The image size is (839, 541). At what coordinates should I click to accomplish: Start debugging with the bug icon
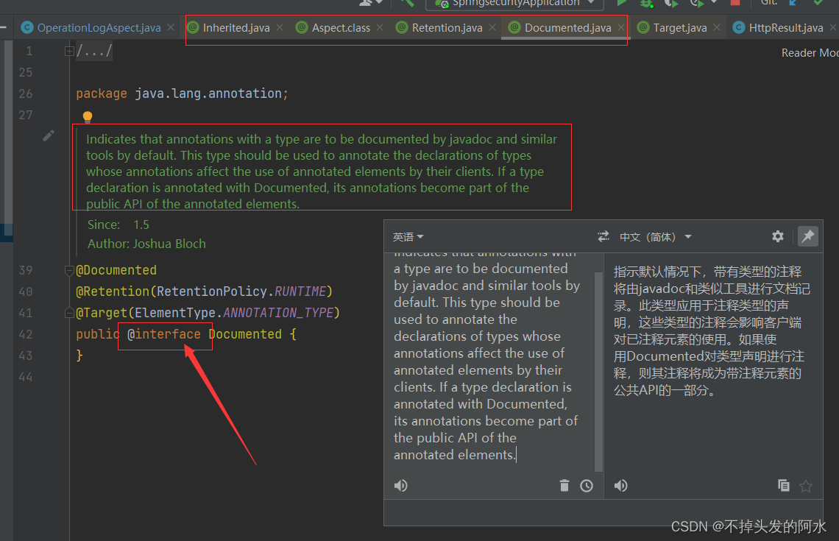[x=647, y=3]
